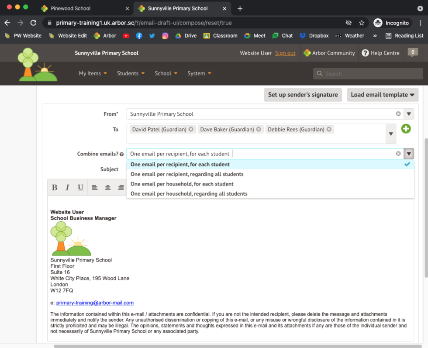The height and width of the screenshot is (348, 428).
Task: Open the From field dropdown
Action: point(408,114)
